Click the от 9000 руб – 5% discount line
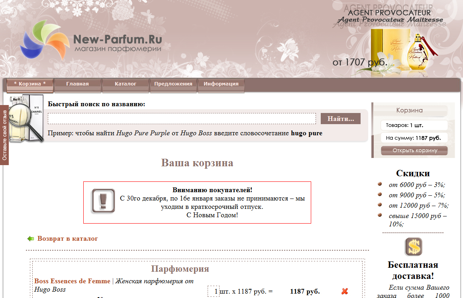 (417, 195)
